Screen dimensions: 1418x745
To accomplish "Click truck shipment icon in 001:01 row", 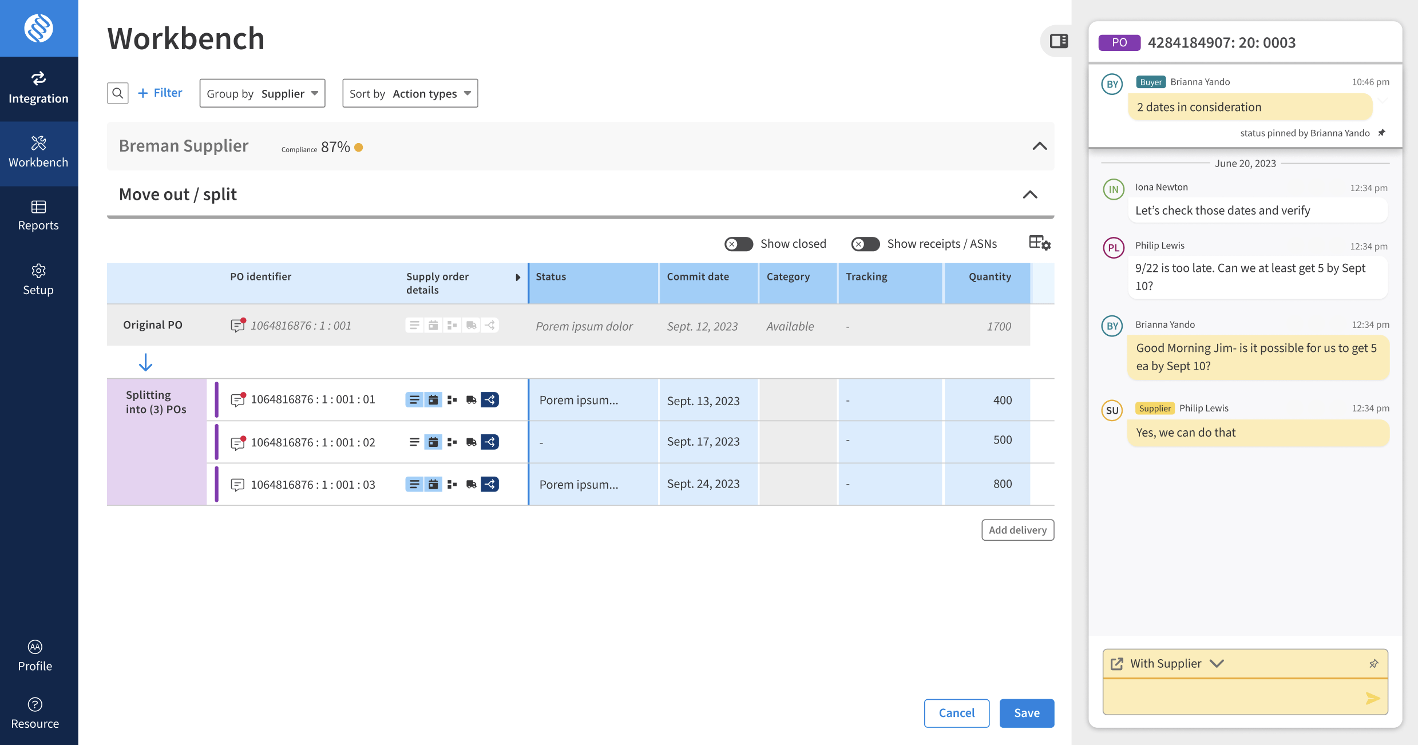I will tap(471, 399).
